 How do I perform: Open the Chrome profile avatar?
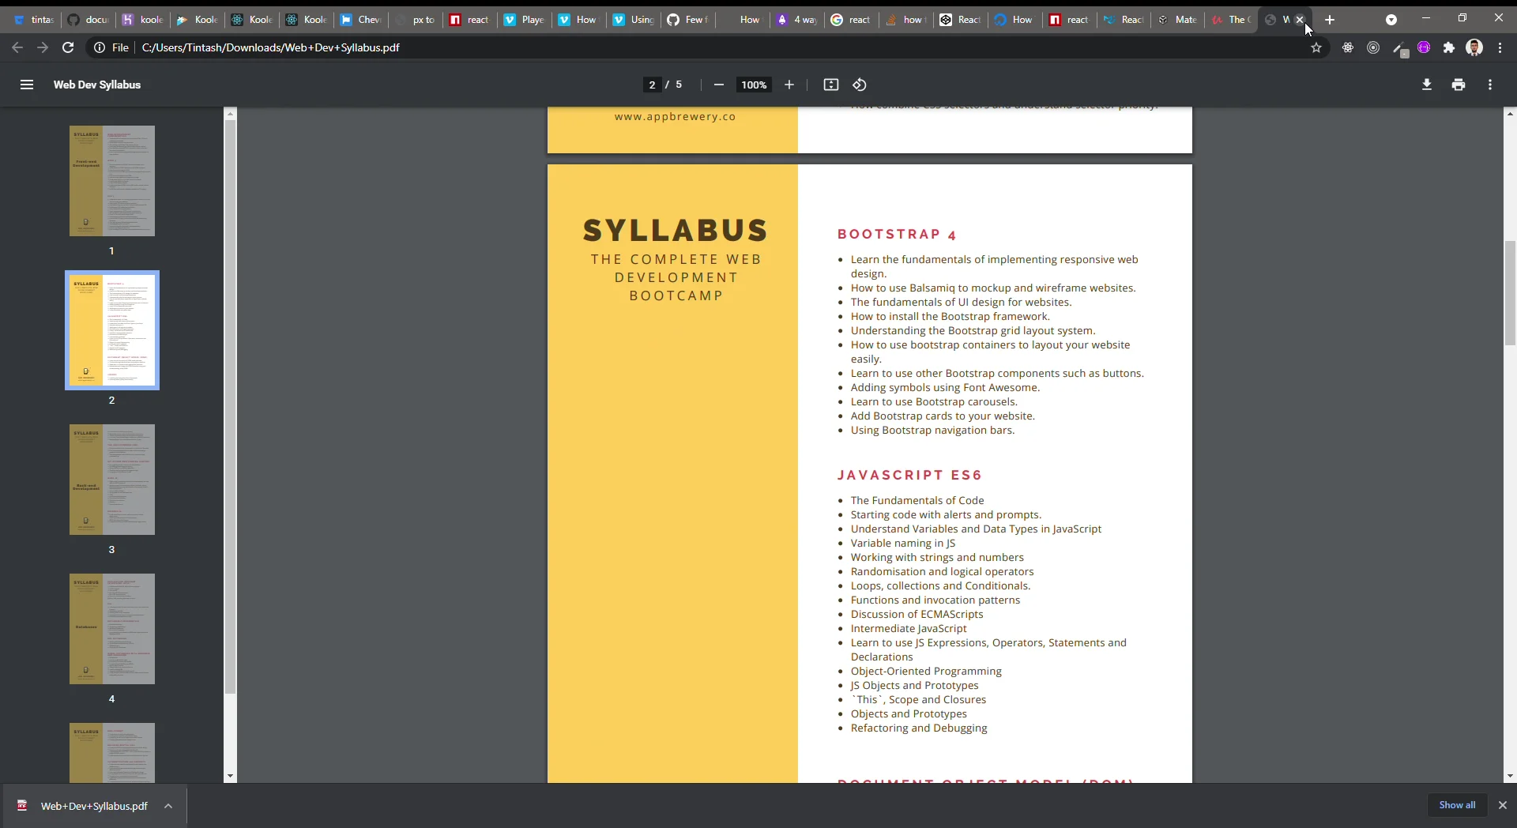[x=1474, y=47]
